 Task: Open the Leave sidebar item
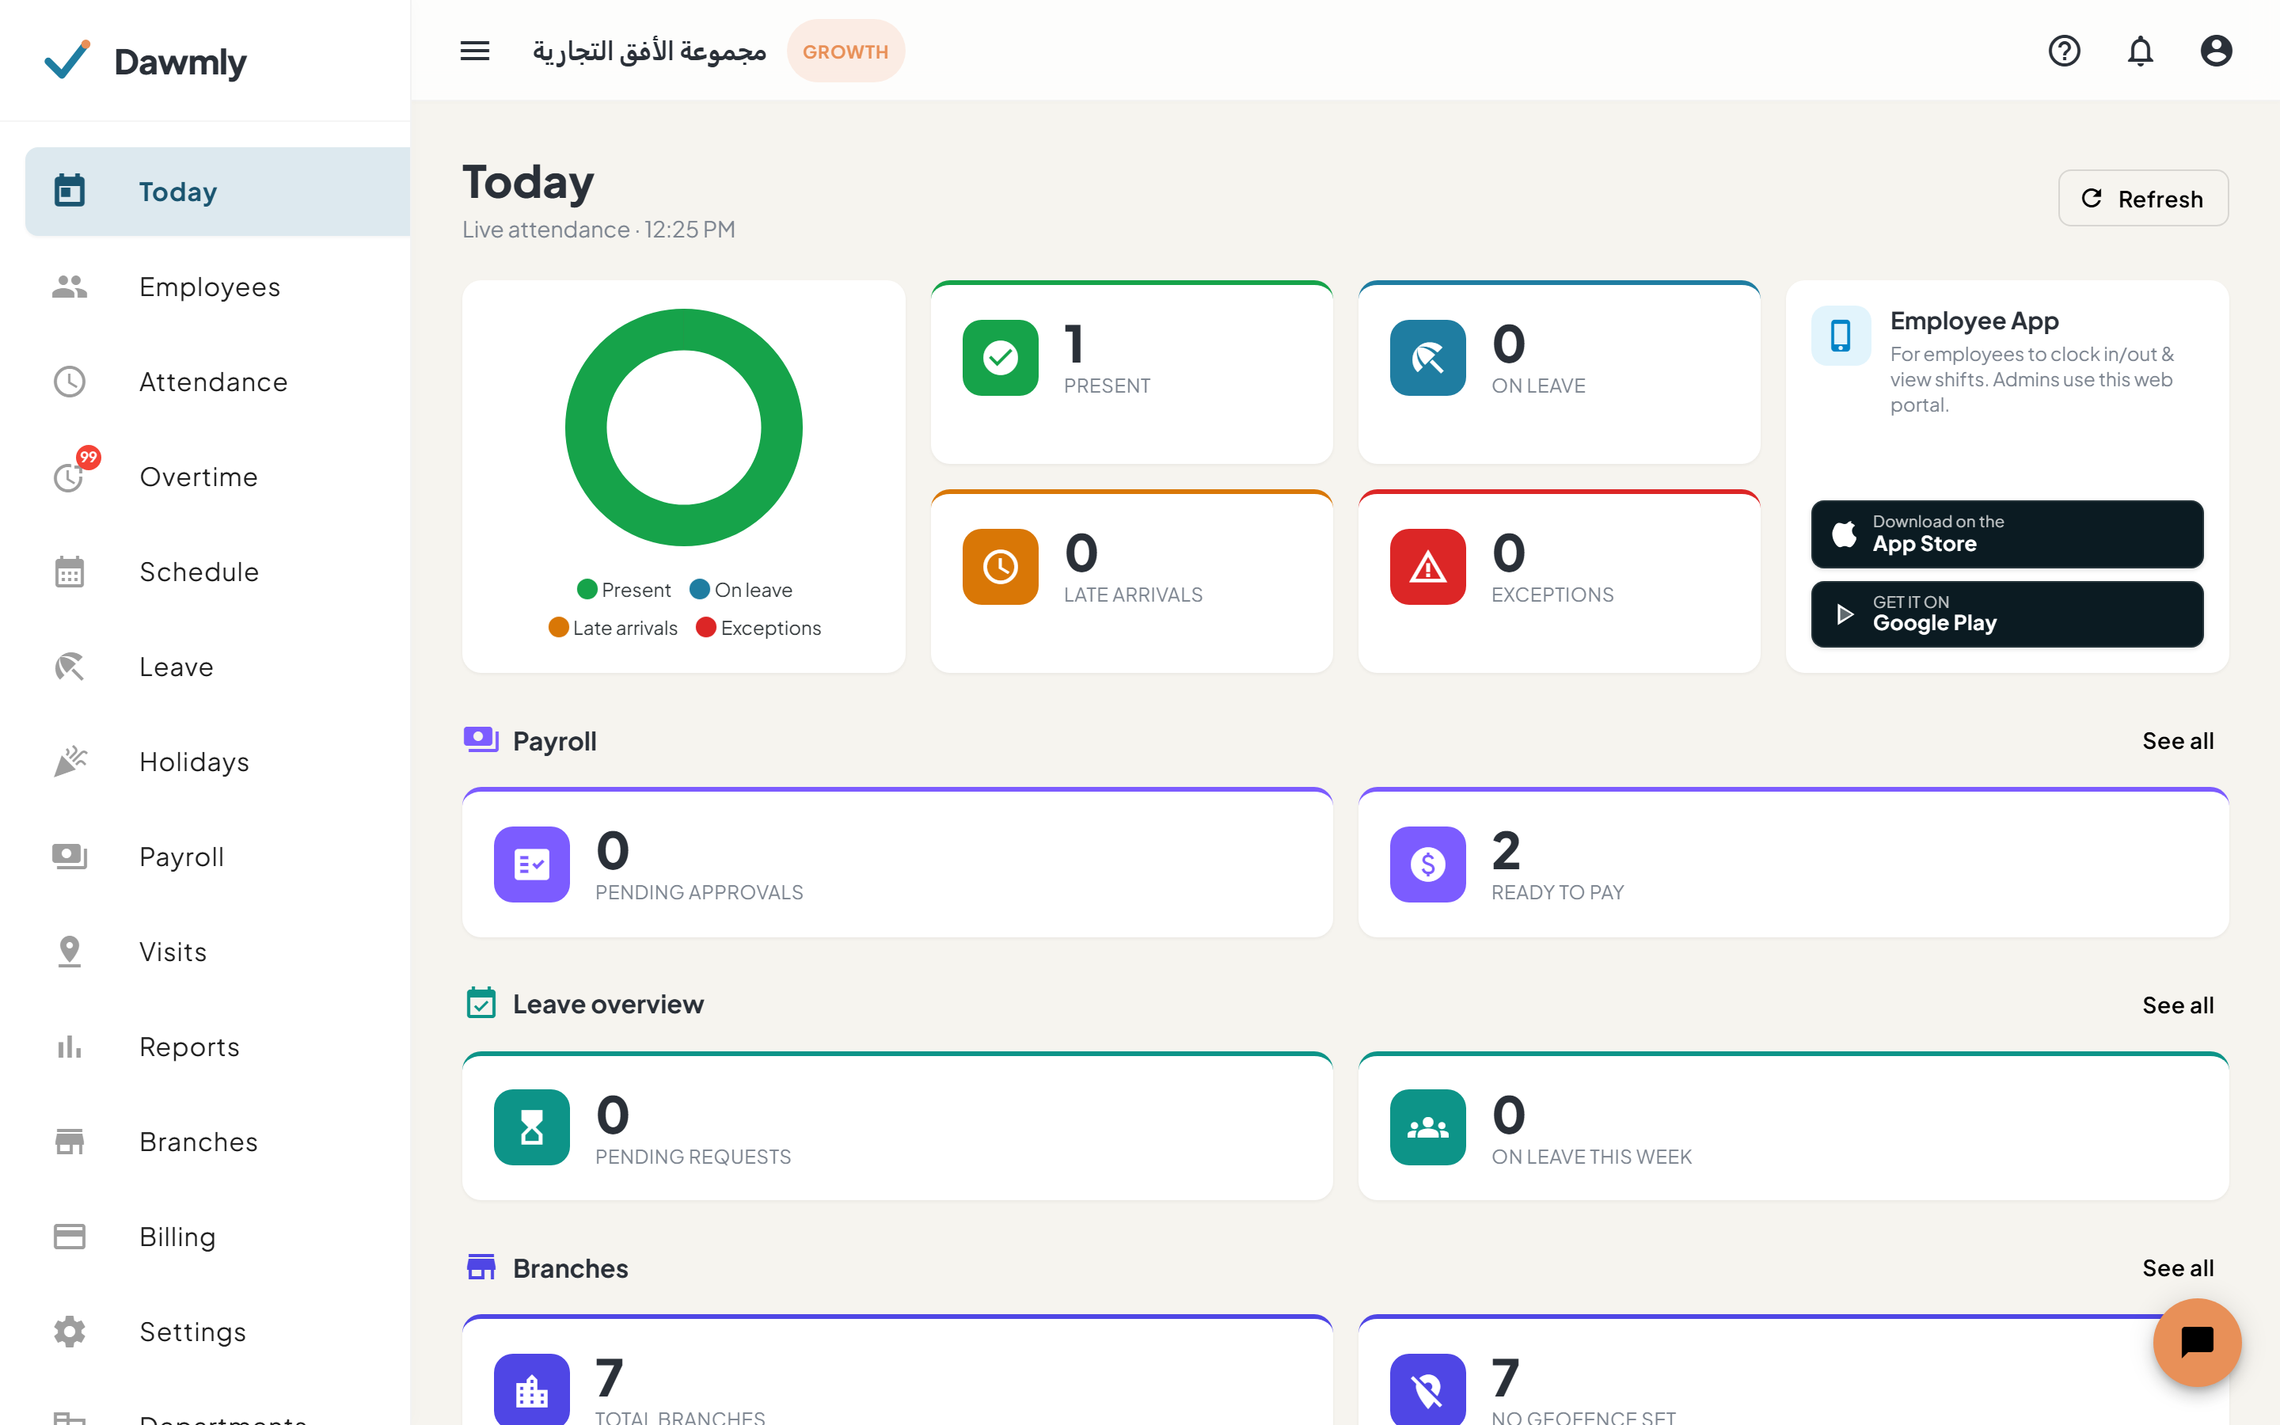218,667
